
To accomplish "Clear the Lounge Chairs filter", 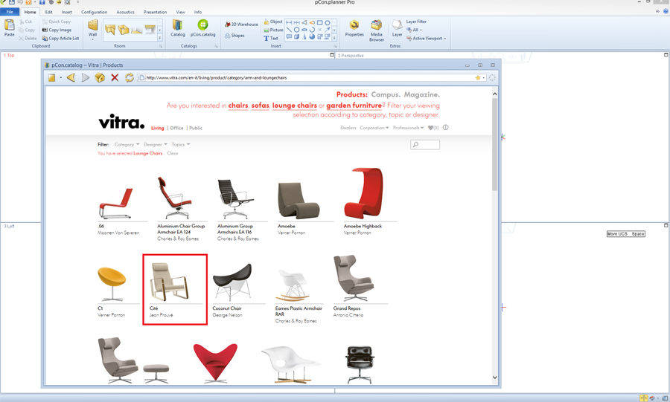I will tap(173, 153).
